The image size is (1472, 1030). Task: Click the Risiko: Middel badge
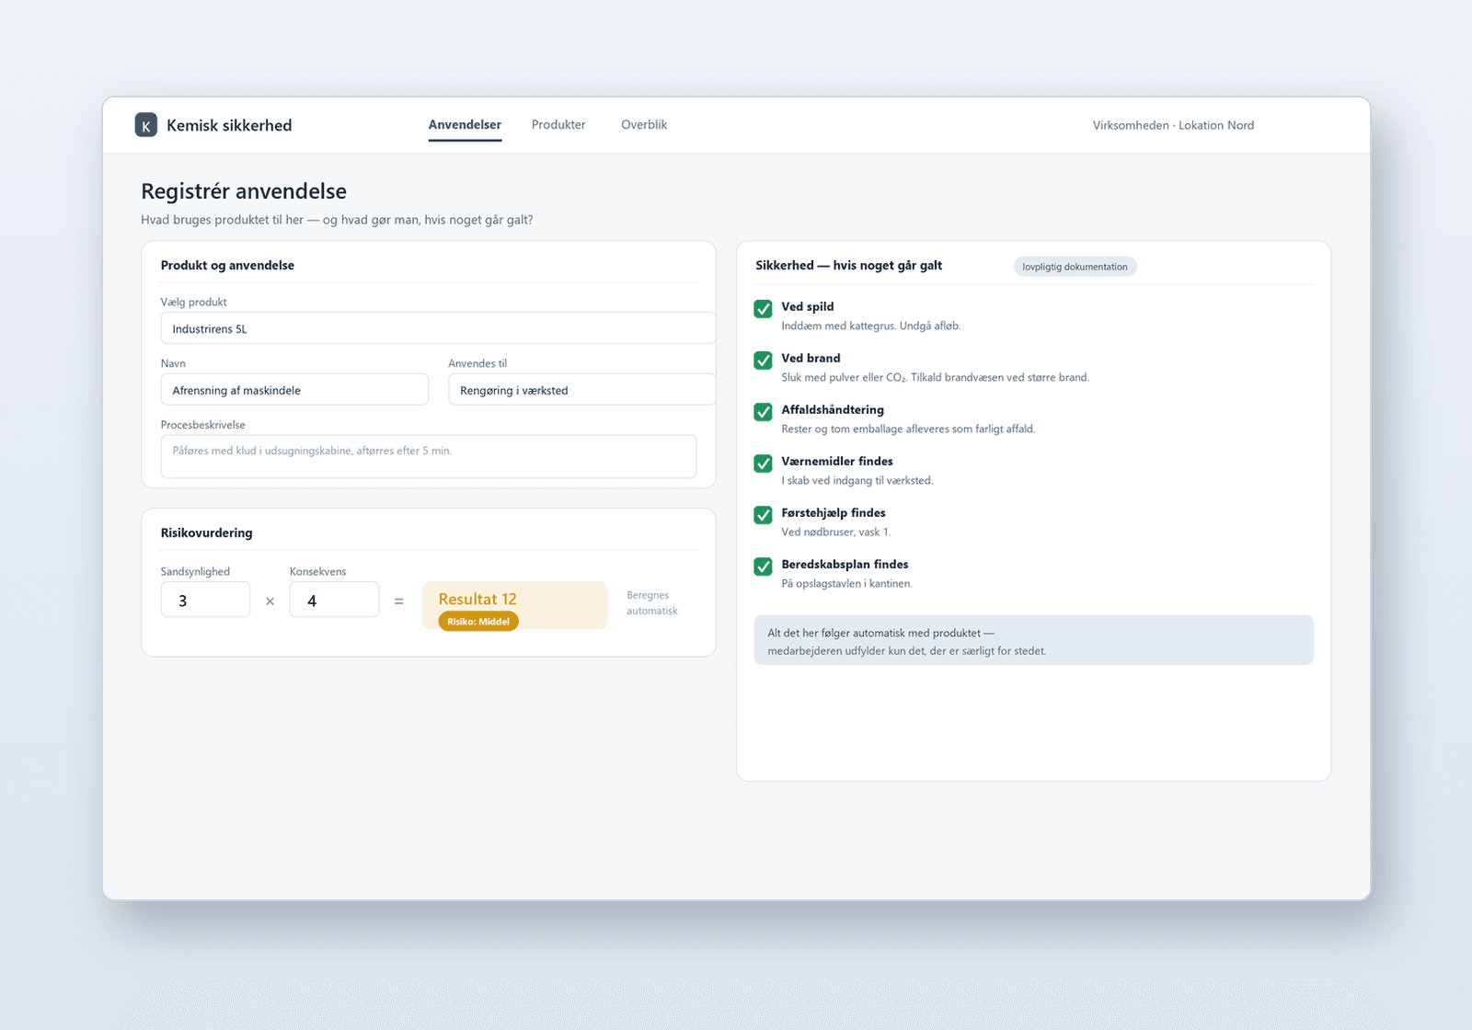click(478, 622)
